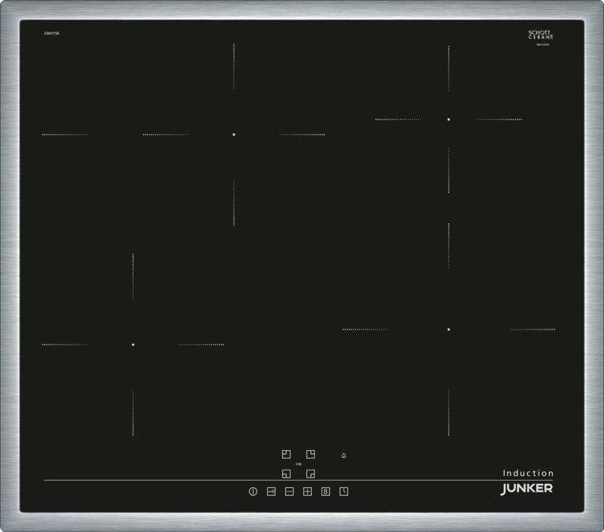This screenshot has height=532, width=604.
Task: Select the front-left cooking zone symbol
Action: tap(286, 474)
